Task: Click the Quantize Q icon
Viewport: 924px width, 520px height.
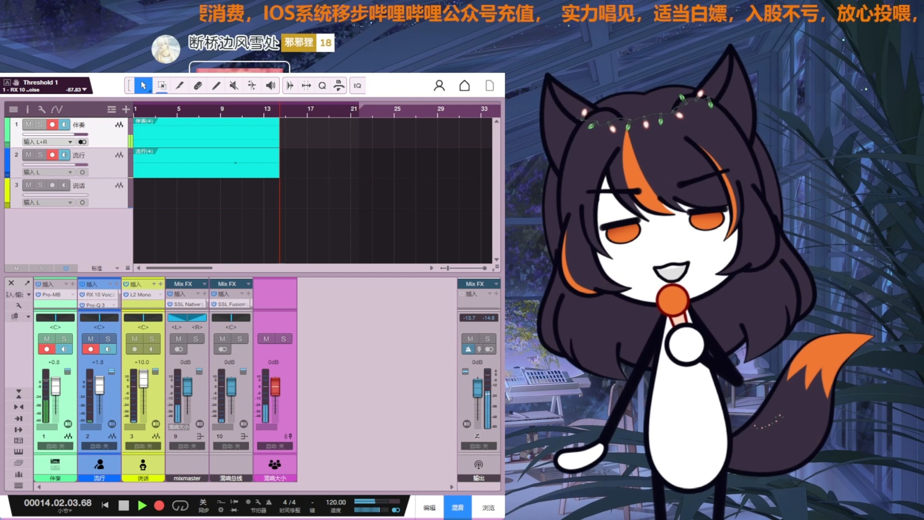Action: click(322, 86)
